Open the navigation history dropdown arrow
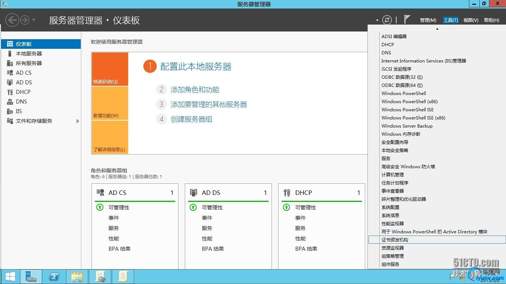The height and width of the screenshot is (284, 506). coord(34,20)
